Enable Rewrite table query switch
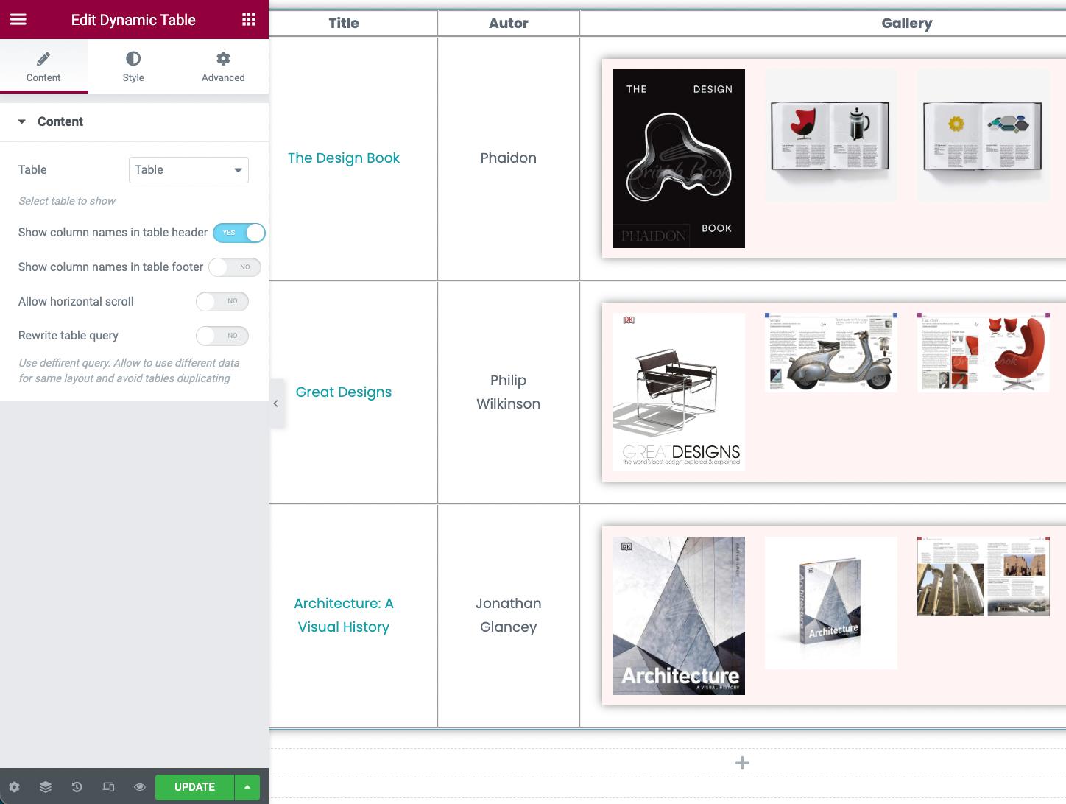 coord(222,336)
